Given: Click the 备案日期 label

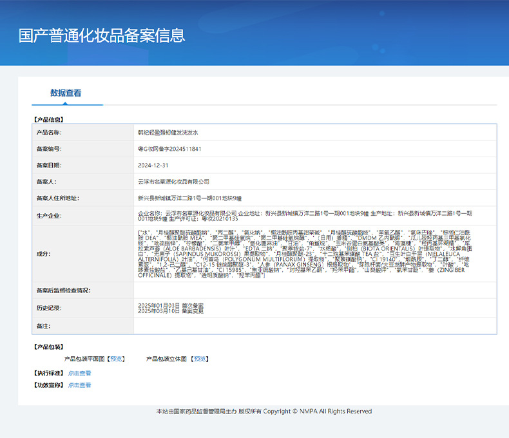Looking at the screenshot, I should click(49, 165).
